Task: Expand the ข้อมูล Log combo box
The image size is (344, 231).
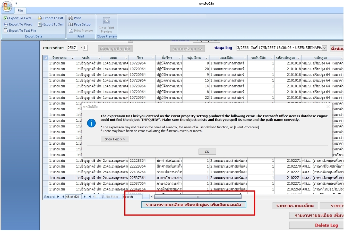Action: (x=324, y=48)
